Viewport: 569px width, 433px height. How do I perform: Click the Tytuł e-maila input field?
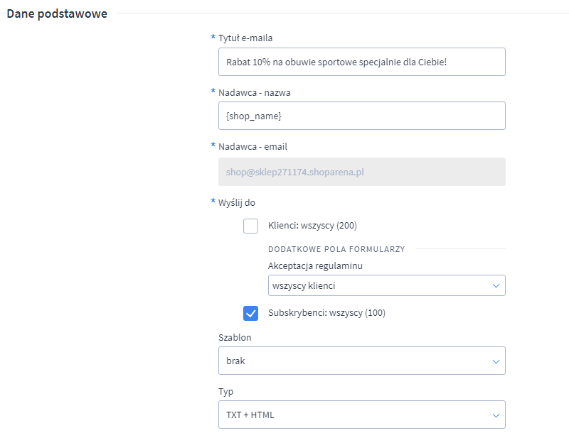[x=361, y=62]
